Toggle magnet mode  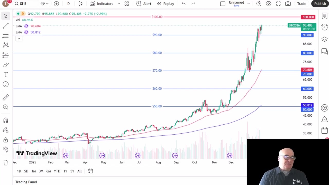[x=5, y=120]
